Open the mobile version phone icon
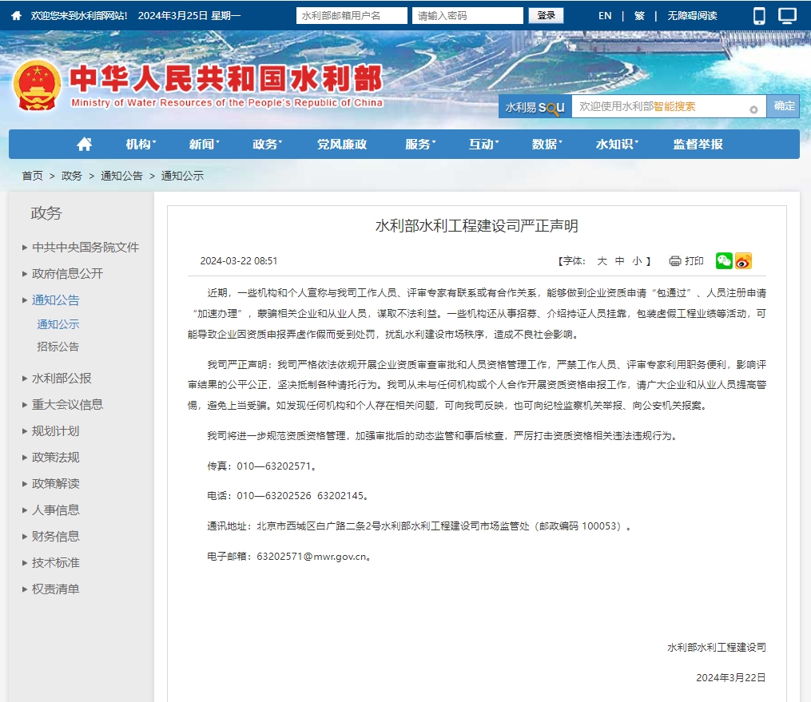Viewport: 811px width, 702px height. tap(759, 16)
